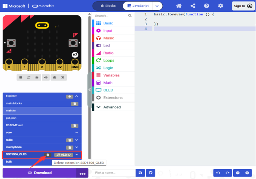Open the Radio toolbox category
The width and height of the screenshot is (256, 179).
click(x=113, y=53)
